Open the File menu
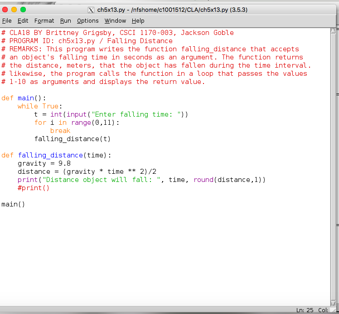 (x=7, y=21)
